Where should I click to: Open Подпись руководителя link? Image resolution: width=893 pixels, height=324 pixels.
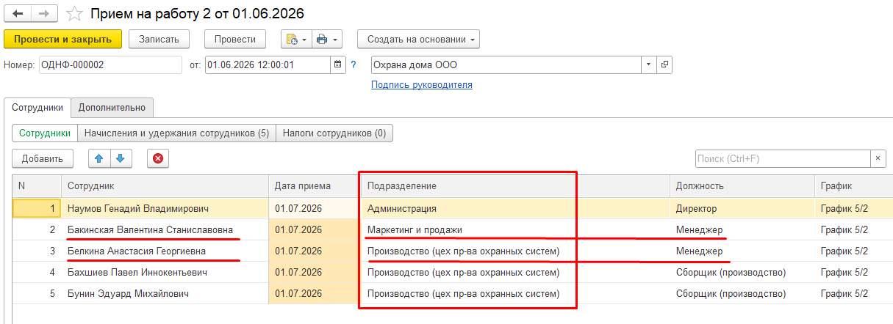(x=422, y=85)
